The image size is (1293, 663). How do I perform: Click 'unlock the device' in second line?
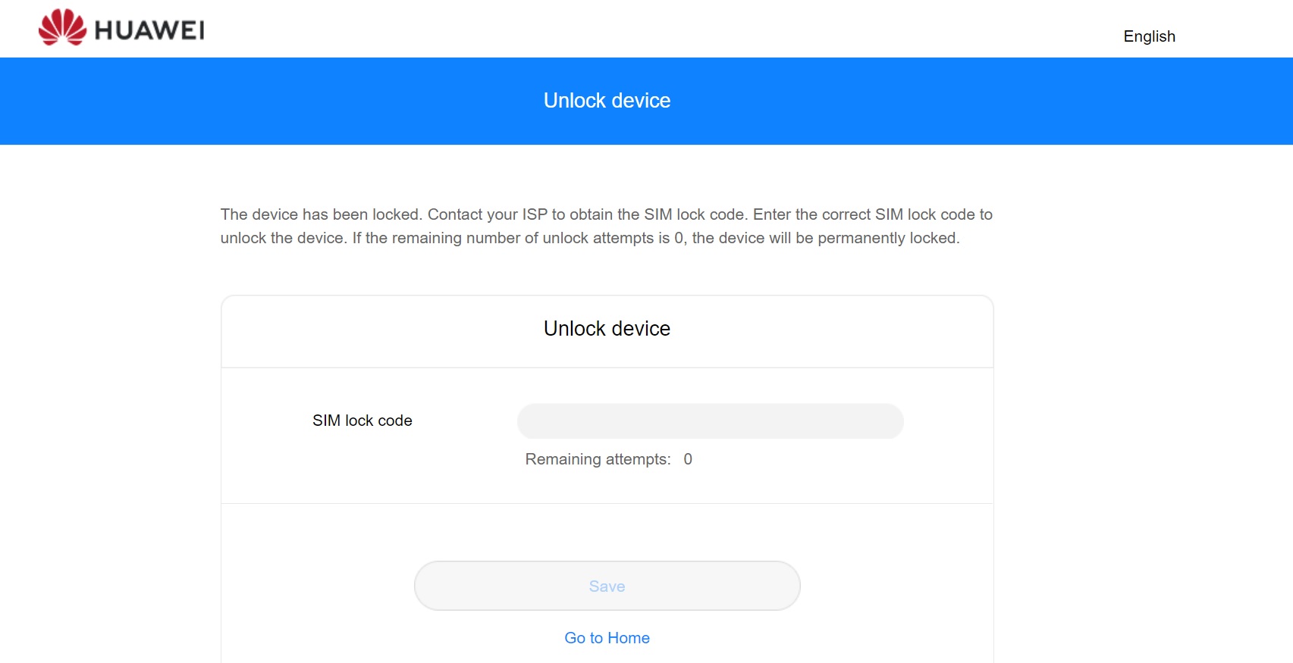282,238
